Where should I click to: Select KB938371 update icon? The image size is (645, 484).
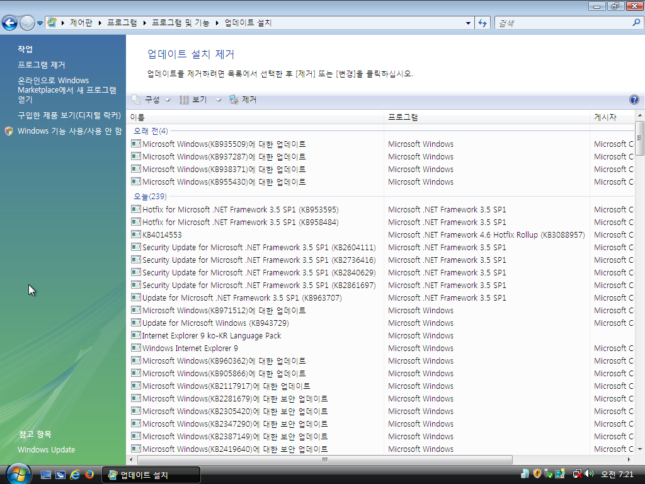point(136,169)
